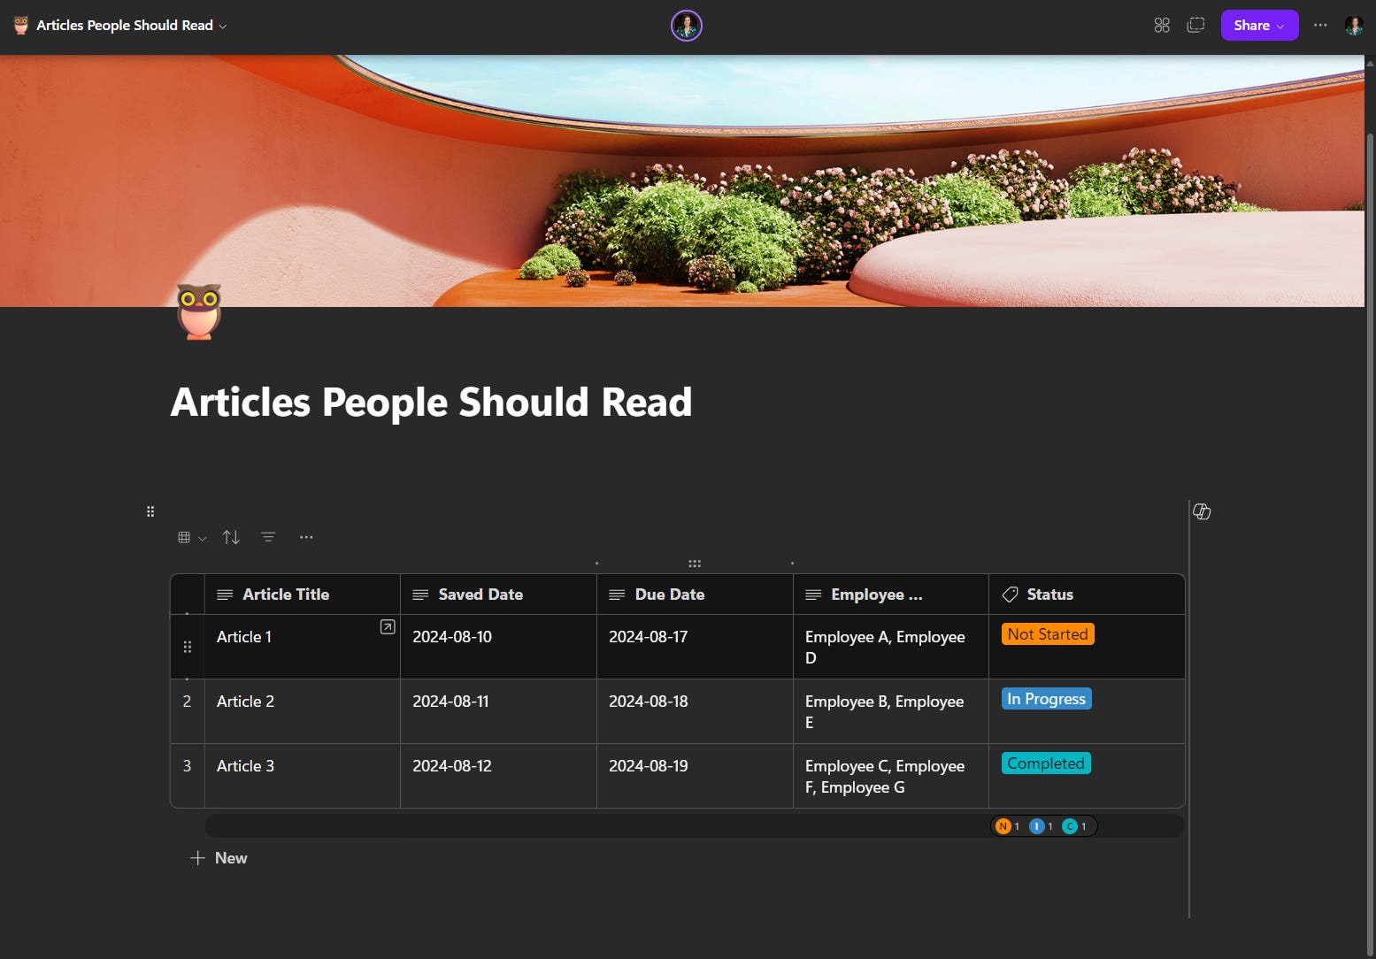Click the Employee C, Employee F cell
Image resolution: width=1376 pixels, height=959 pixels.
click(890, 776)
